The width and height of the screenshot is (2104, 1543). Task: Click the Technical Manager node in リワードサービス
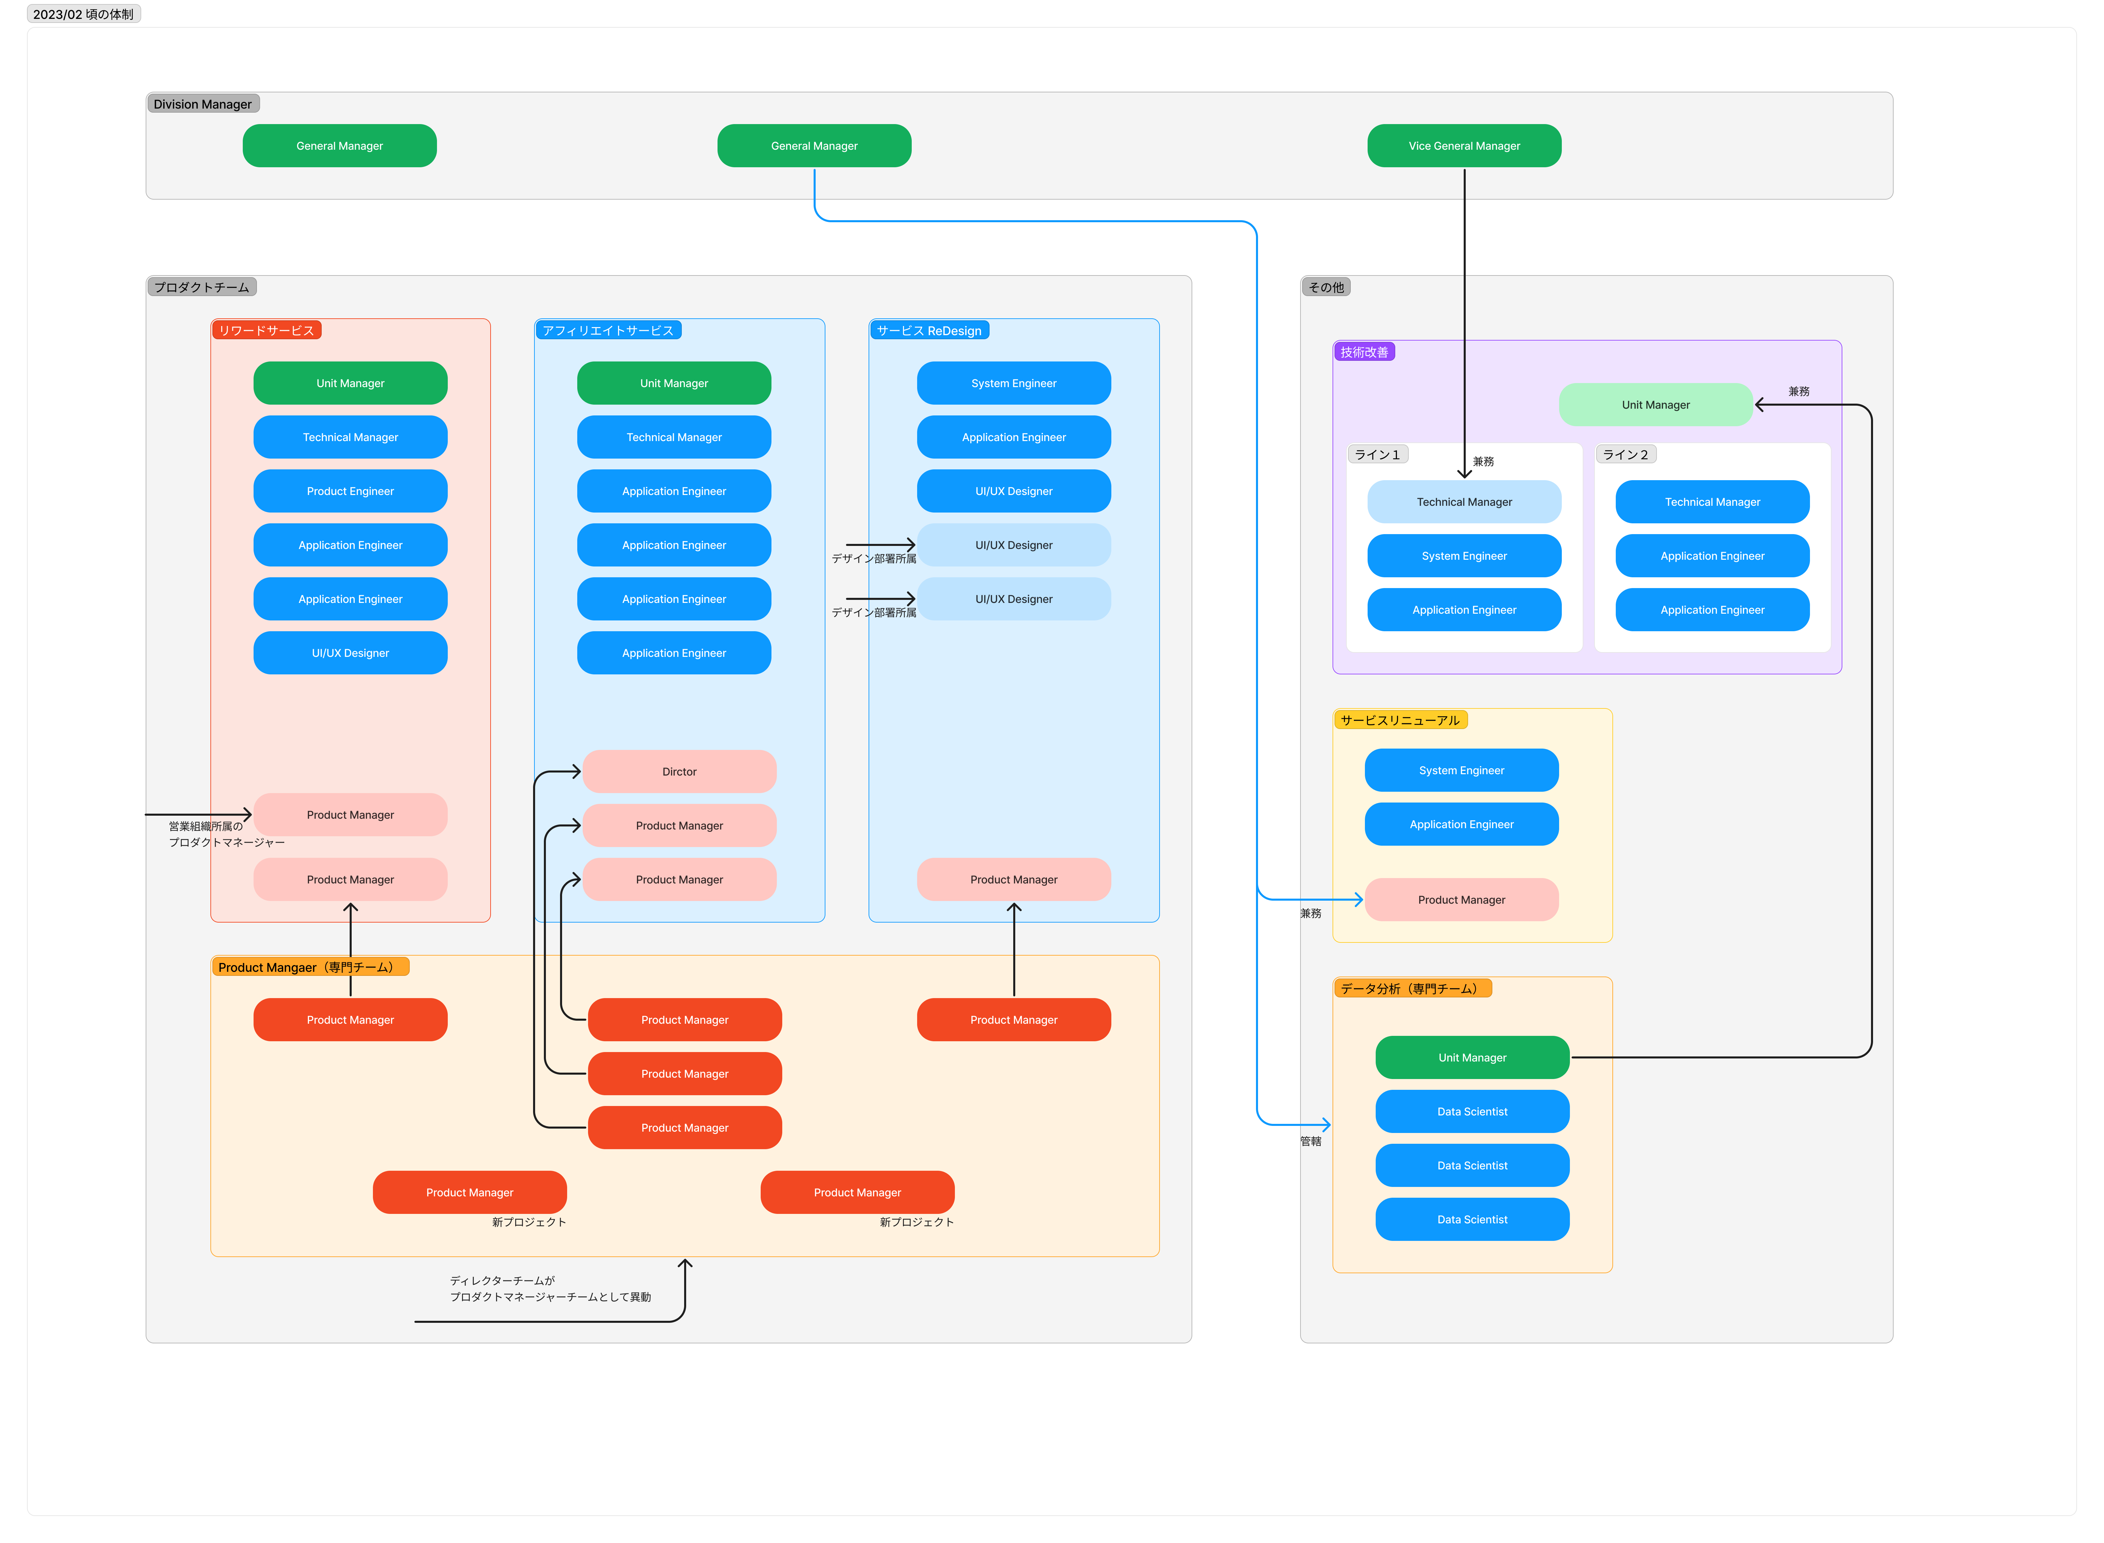click(x=350, y=437)
